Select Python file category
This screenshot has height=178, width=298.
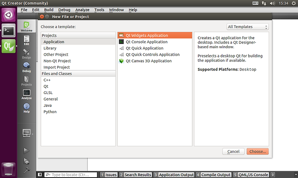78,112
